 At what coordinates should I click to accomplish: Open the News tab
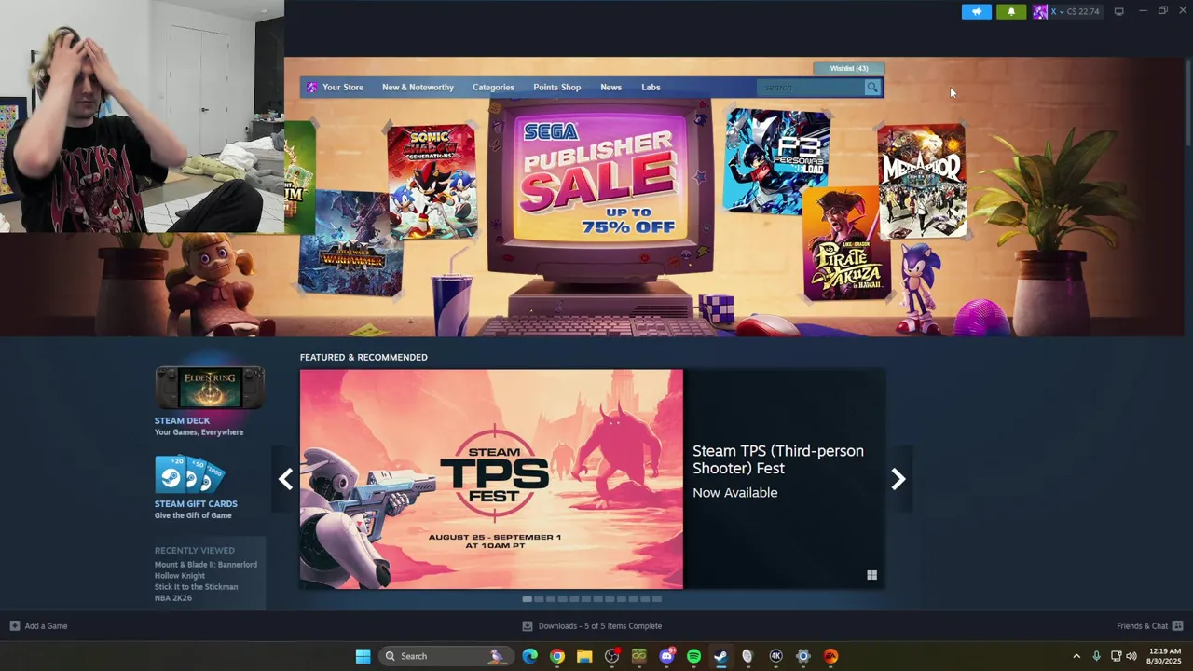610,88
